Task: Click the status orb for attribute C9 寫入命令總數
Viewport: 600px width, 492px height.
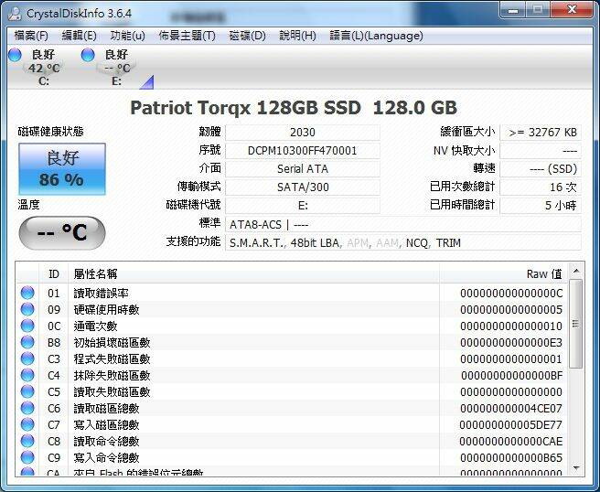Action: [x=27, y=457]
